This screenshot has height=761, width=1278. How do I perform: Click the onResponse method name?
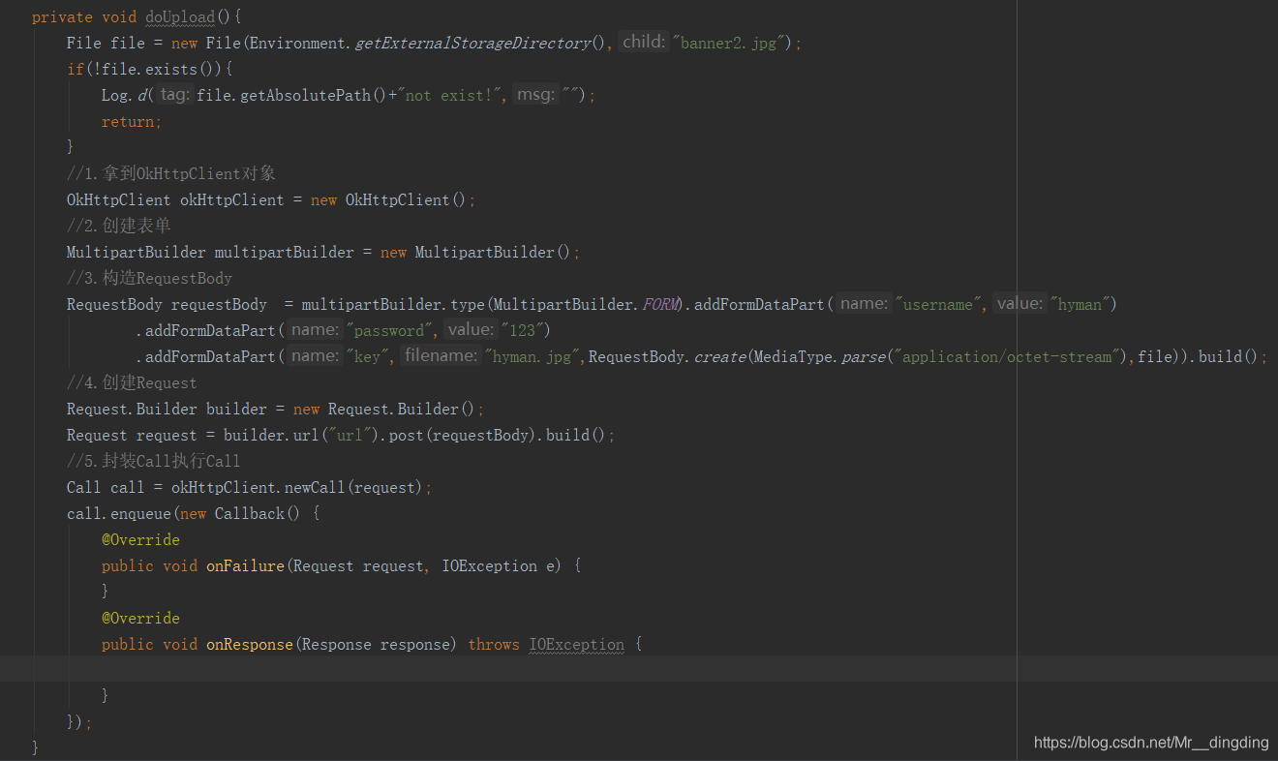pyautogui.click(x=250, y=645)
